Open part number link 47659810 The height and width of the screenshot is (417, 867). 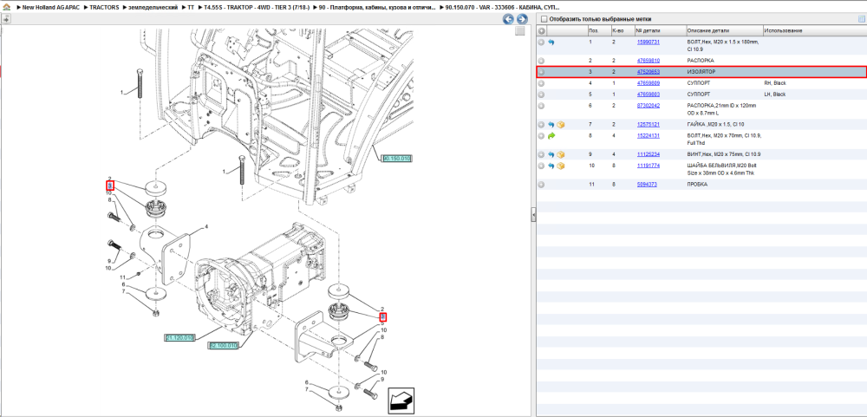point(648,61)
